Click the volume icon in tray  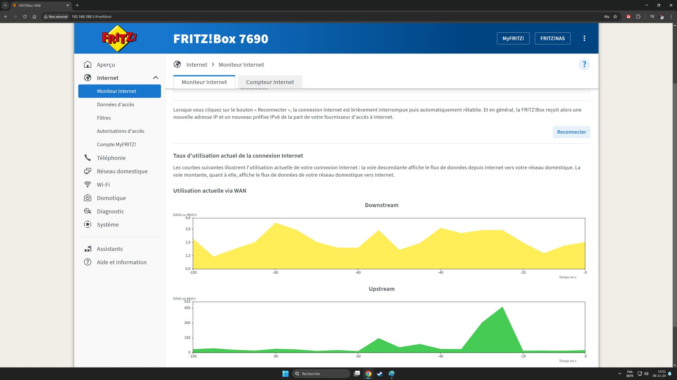coord(646,373)
